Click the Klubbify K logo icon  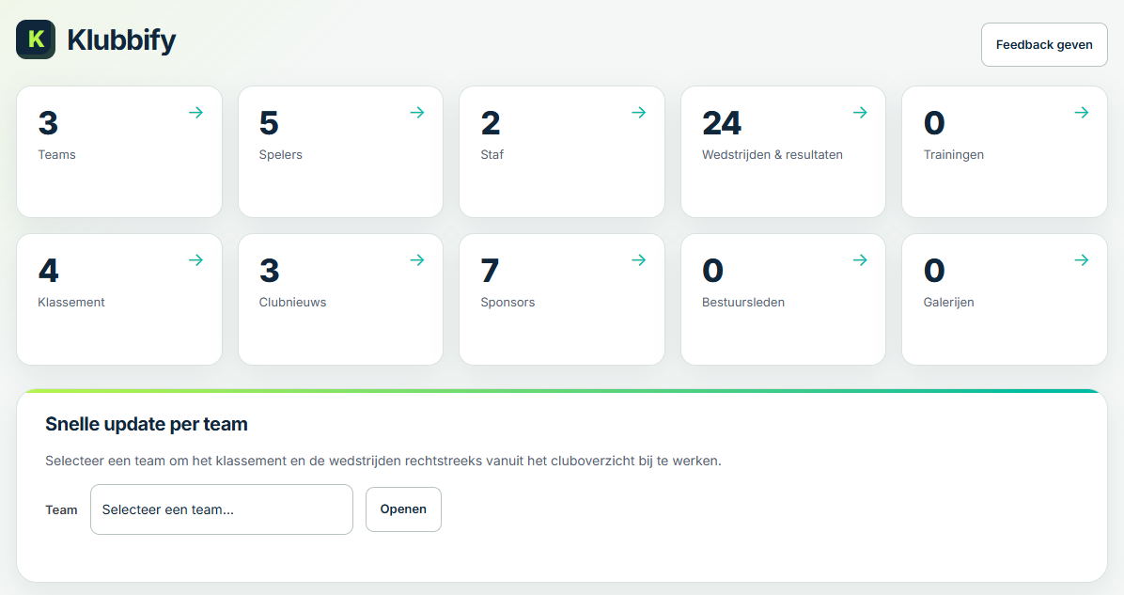(36, 39)
